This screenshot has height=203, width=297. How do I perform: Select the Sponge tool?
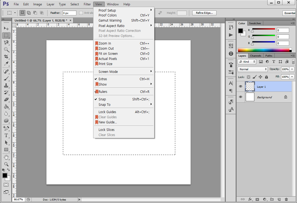coord(6,121)
